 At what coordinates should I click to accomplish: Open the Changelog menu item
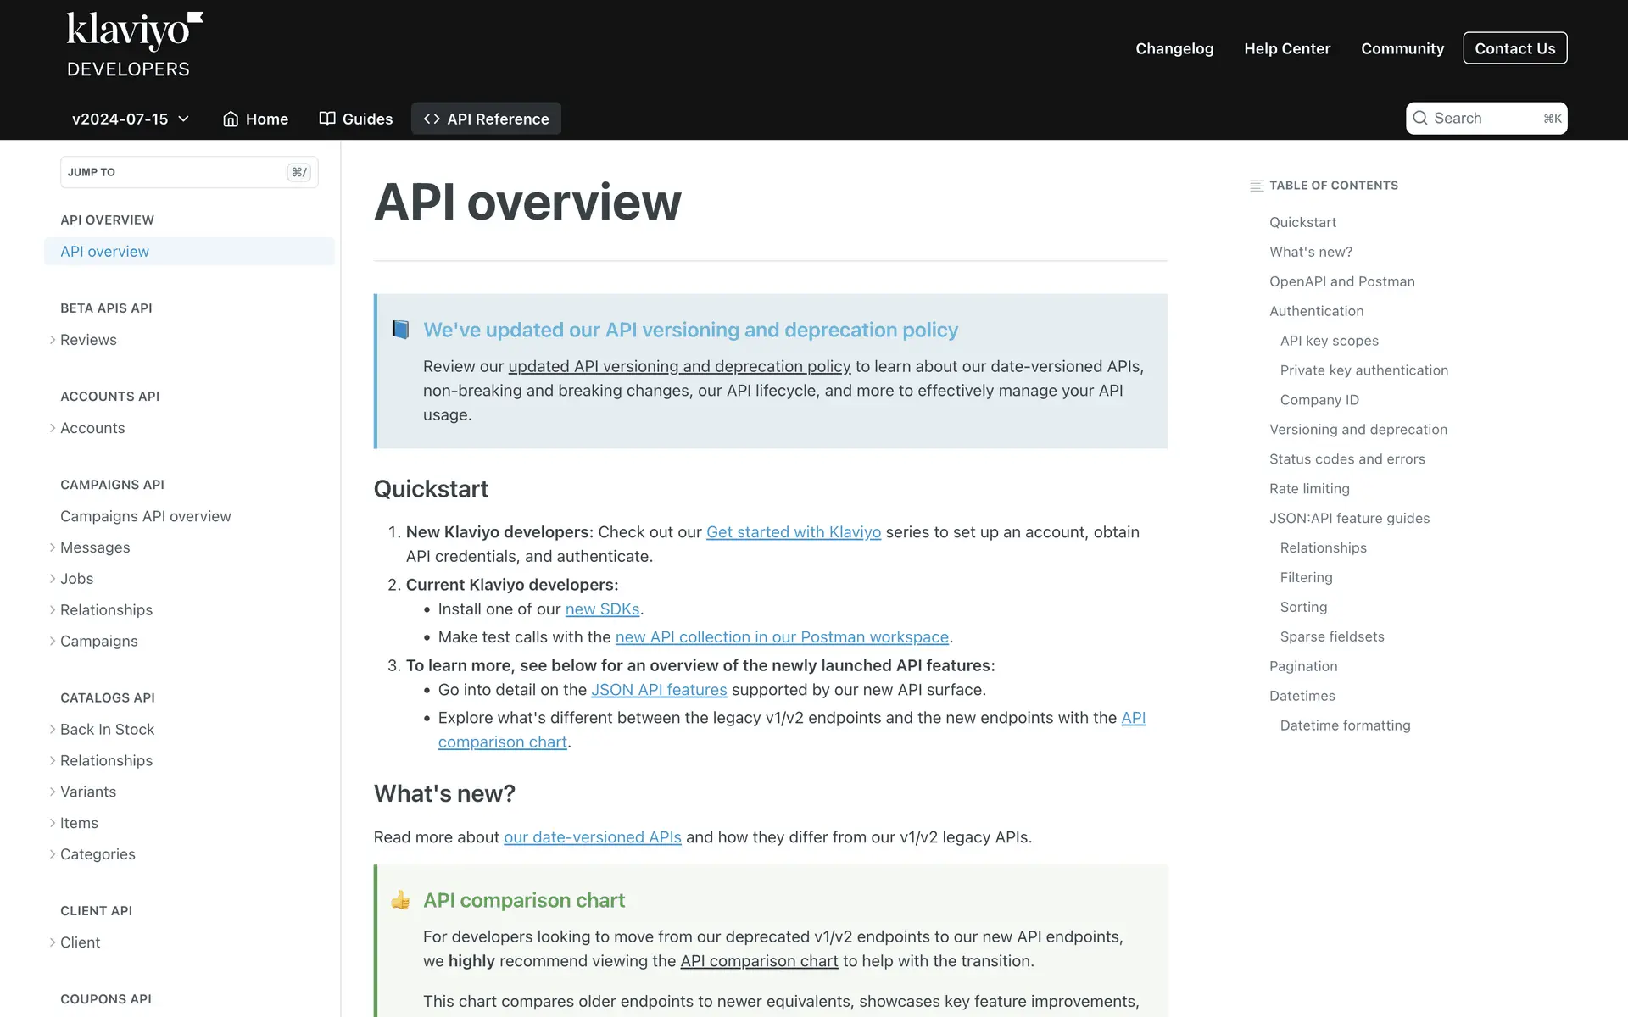(x=1174, y=48)
